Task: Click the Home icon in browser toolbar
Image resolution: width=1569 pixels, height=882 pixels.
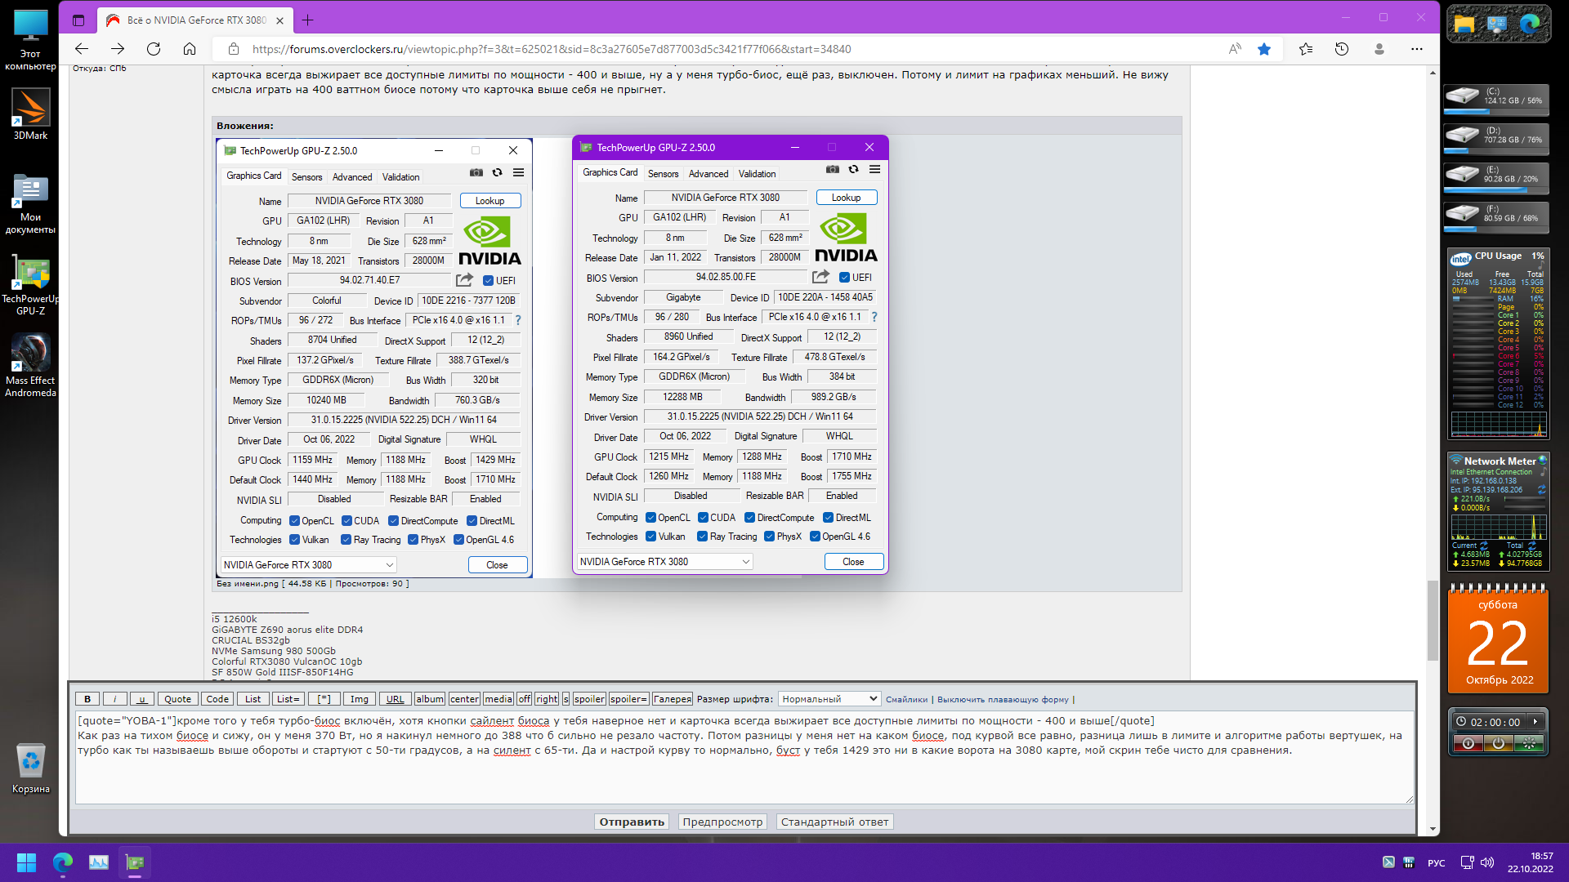Action: pos(190,49)
